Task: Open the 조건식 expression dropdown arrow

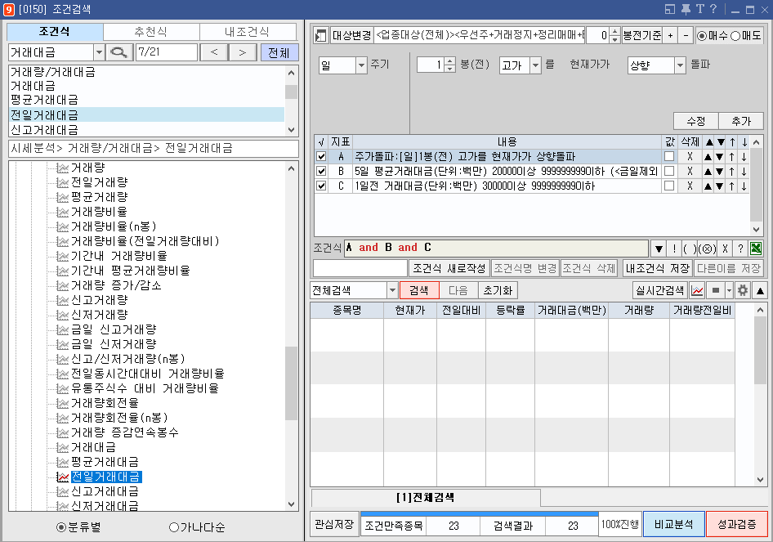Action: tap(659, 249)
